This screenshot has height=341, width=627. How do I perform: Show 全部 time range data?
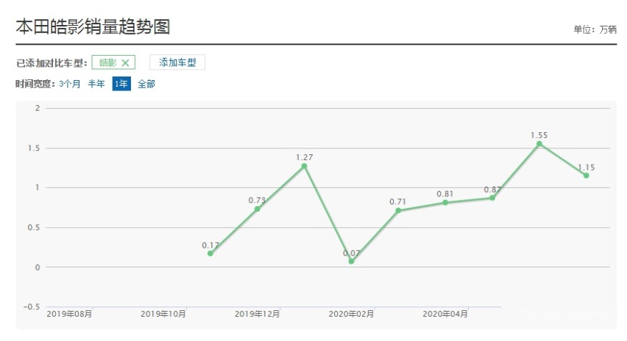(146, 84)
